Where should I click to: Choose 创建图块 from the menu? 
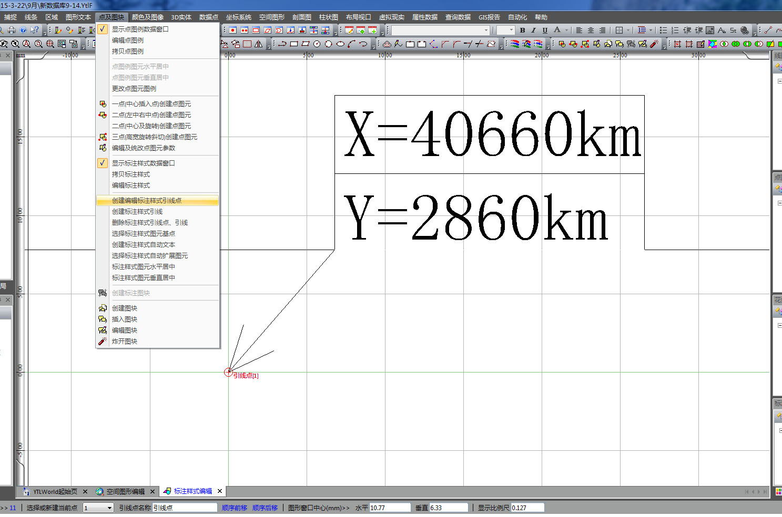(x=157, y=308)
